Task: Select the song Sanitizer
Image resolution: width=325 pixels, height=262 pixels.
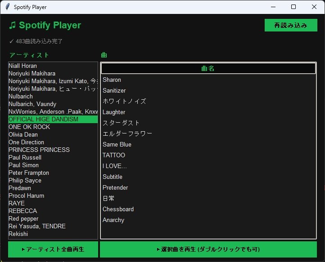Action: pyautogui.click(x=208, y=91)
